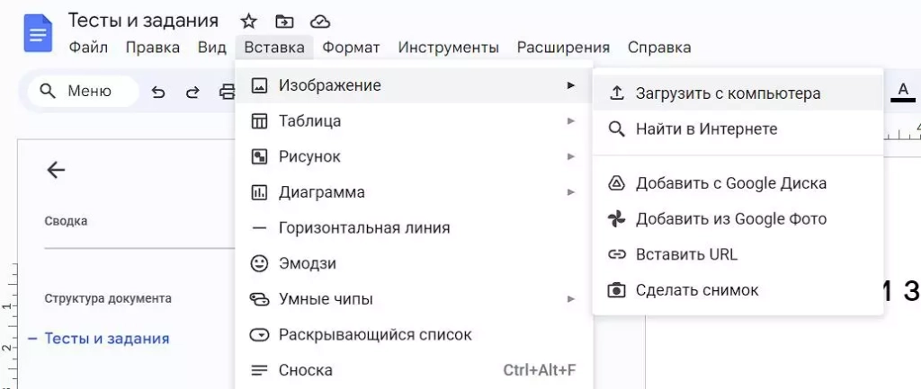Star the document Тесты и задания

[249, 22]
